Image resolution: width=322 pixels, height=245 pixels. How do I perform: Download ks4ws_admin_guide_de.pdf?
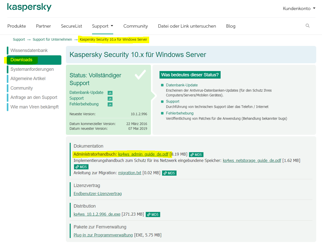[143, 154]
